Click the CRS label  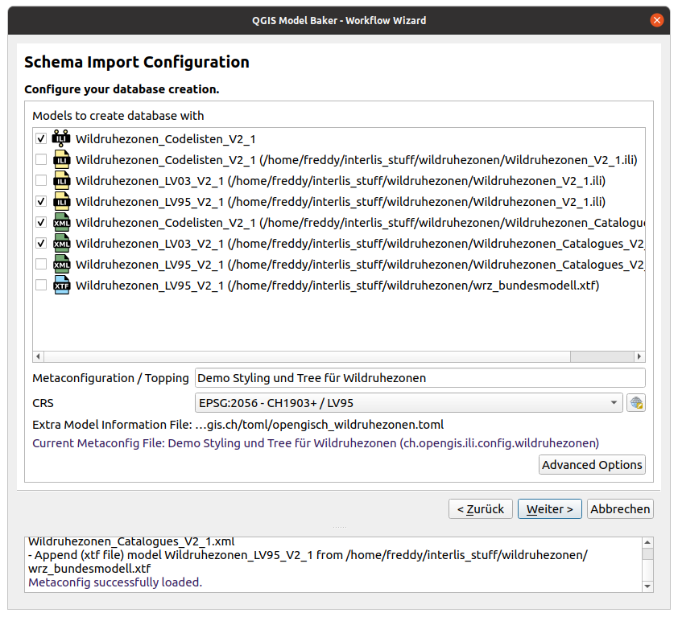tap(43, 403)
